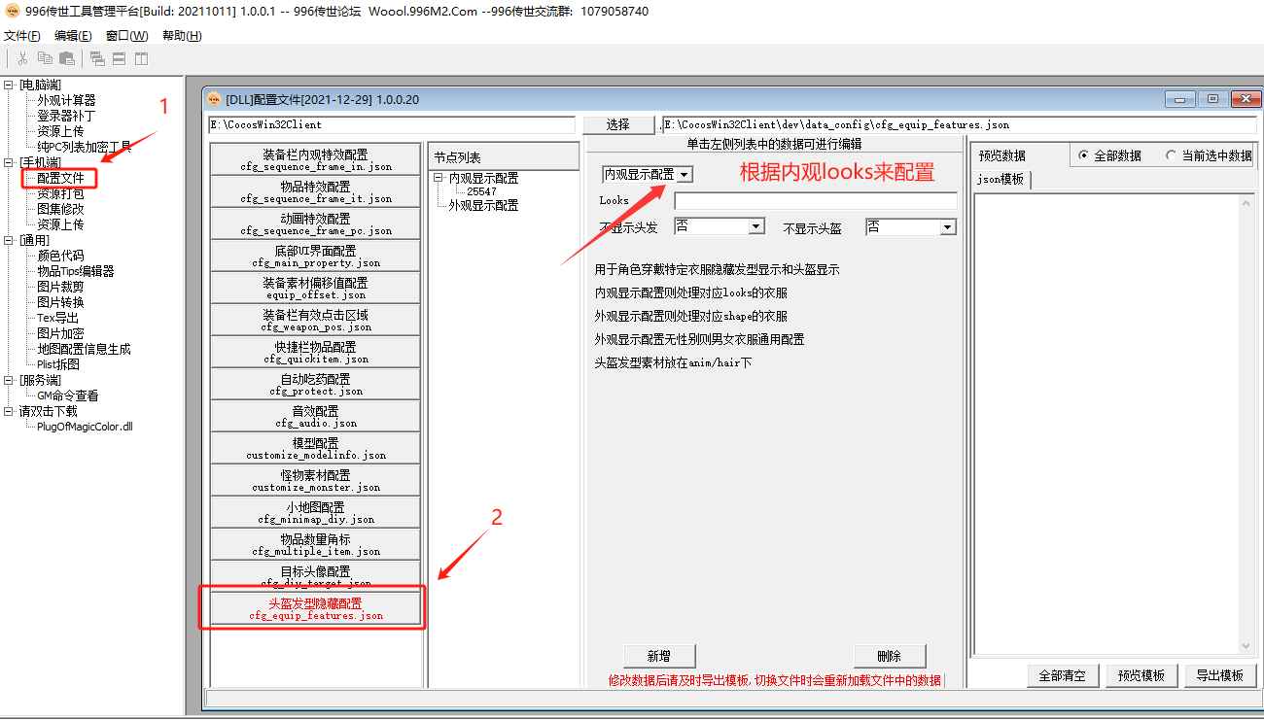This screenshot has height=721, width=1264.
Task: Select Tex导出 in the tree
Action: 58,318
